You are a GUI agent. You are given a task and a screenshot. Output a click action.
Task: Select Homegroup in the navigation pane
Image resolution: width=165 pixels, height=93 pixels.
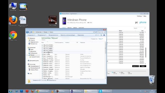tap(33, 61)
